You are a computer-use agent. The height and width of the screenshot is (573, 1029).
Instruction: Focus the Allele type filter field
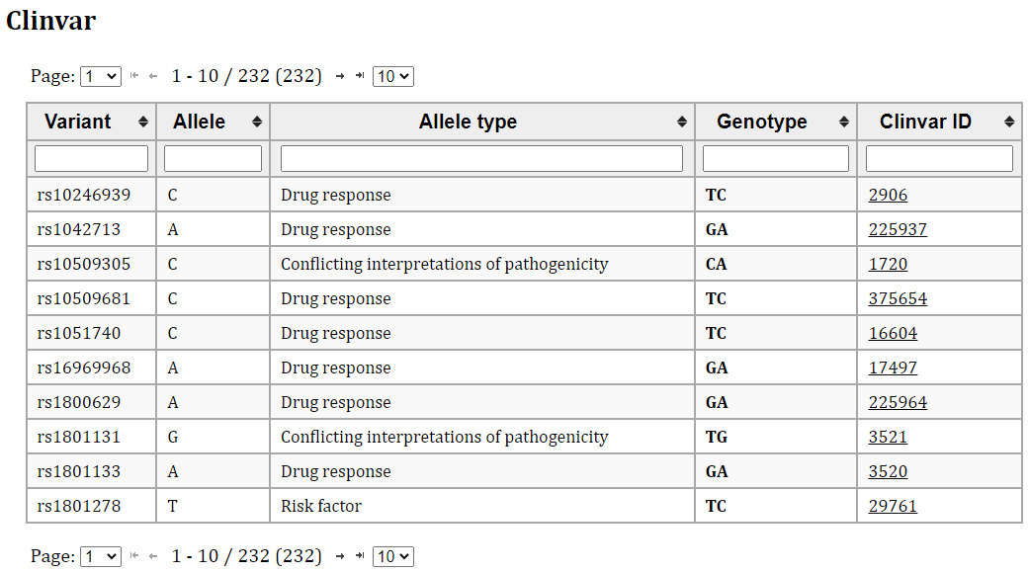481,159
